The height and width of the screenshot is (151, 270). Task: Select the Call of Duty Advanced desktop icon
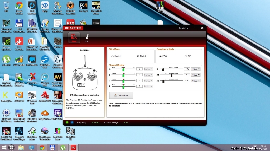(57, 80)
